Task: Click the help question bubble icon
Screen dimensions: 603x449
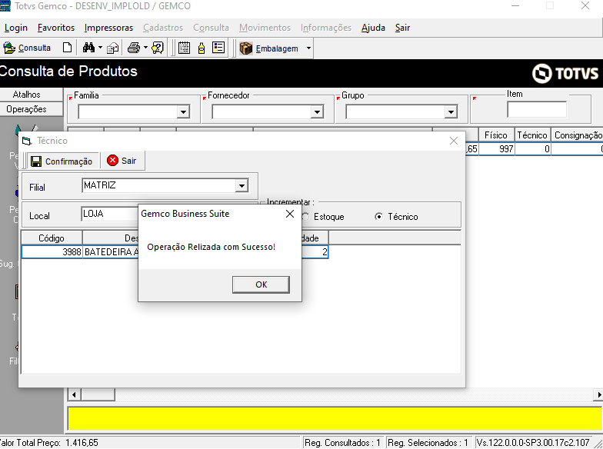Action: (158, 48)
